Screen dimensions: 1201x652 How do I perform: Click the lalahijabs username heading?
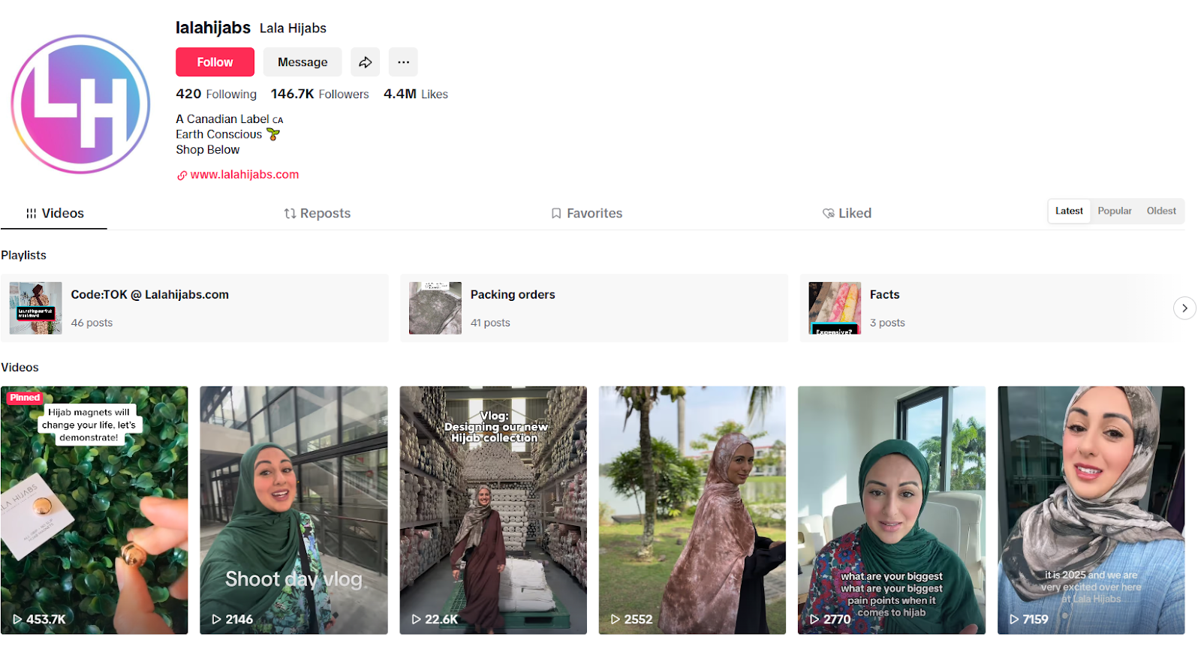213,28
